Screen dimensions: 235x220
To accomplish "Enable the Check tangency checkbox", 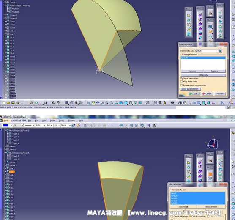I will tap(172, 217).
